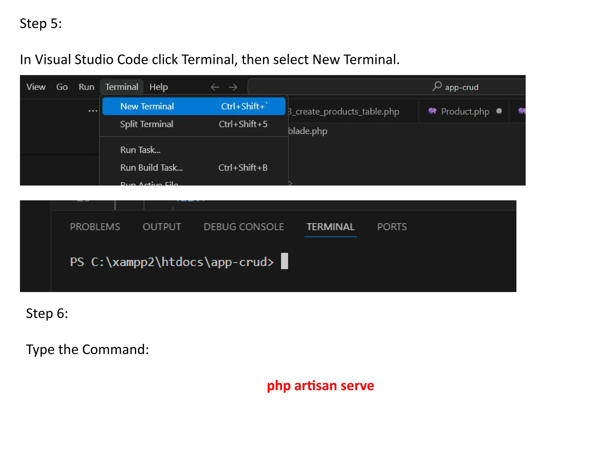This screenshot has height=451, width=602.
Task: Open the PORTS panel tab
Action: click(x=392, y=227)
